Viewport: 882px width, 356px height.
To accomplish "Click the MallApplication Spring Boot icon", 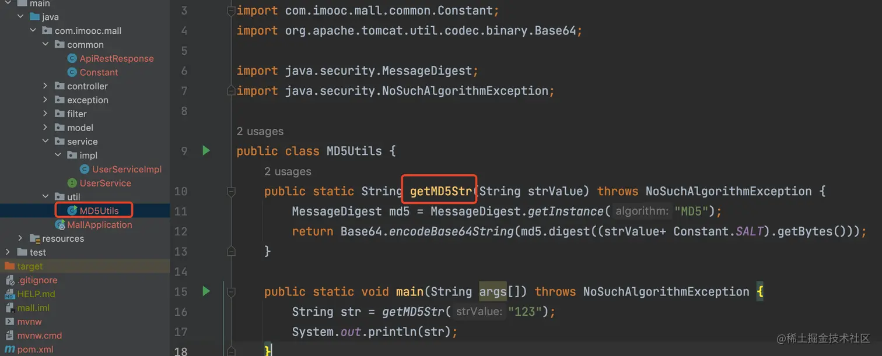I will [x=60, y=224].
